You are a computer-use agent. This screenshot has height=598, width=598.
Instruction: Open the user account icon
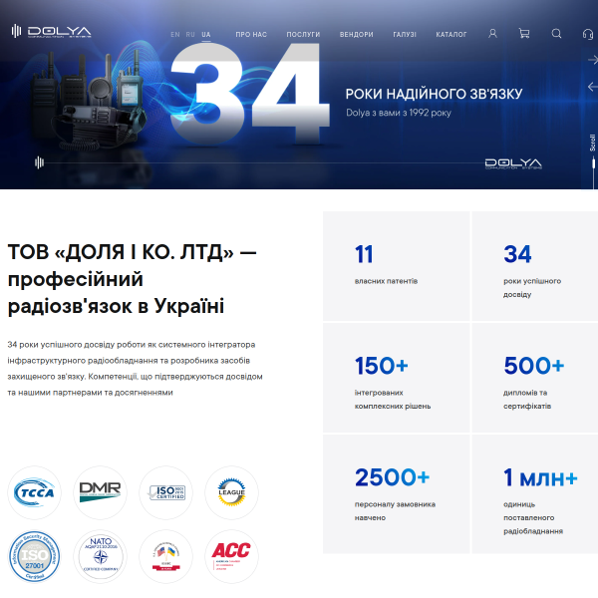click(492, 34)
